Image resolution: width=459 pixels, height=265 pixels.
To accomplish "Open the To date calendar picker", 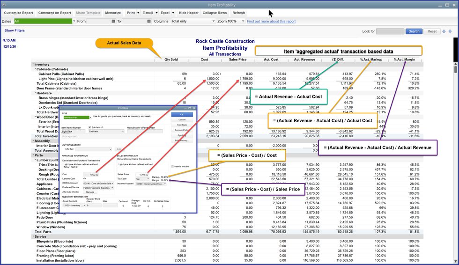I will [148, 22].
